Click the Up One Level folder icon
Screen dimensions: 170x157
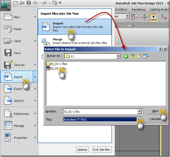click(132, 56)
